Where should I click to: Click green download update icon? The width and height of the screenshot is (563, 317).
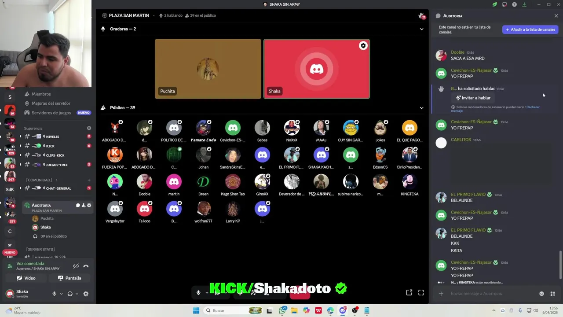coord(524,4)
